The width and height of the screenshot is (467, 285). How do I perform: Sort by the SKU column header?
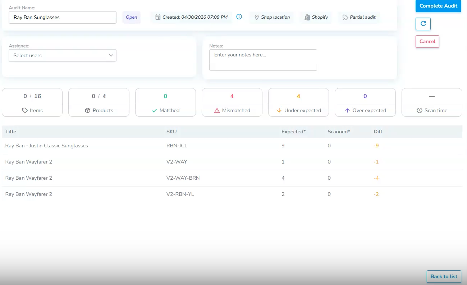click(x=171, y=132)
